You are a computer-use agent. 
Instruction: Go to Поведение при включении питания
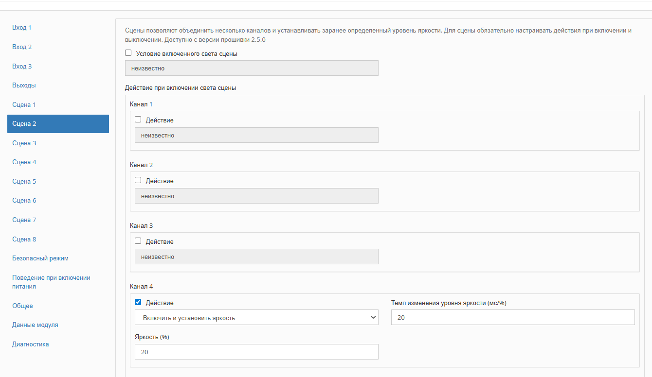pyautogui.click(x=51, y=282)
